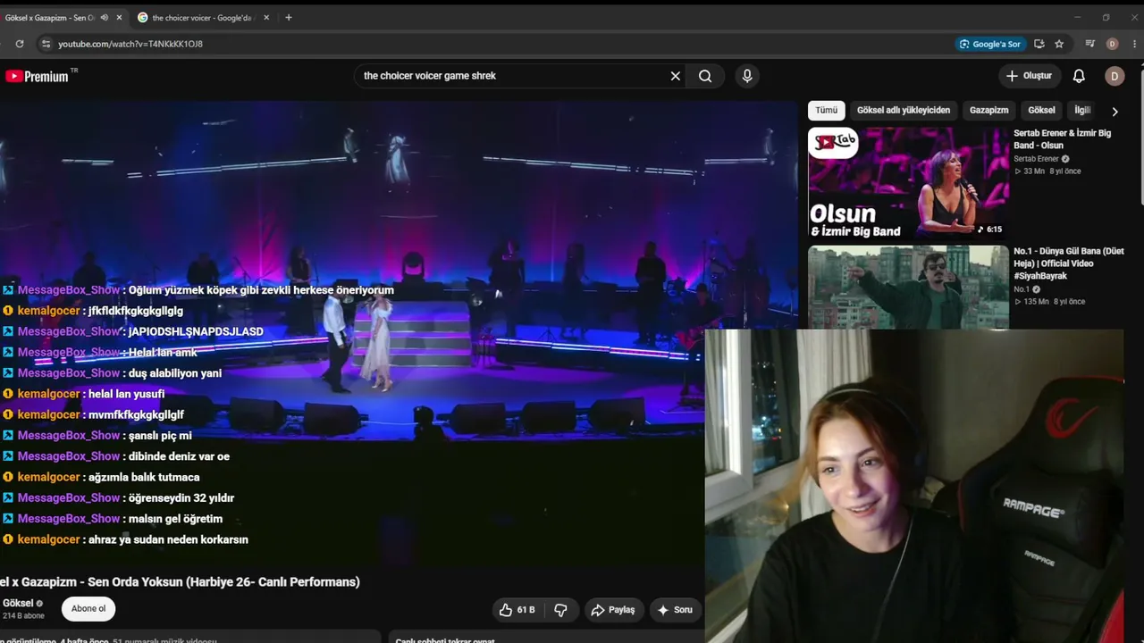The width and height of the screenshot is (1144, 643).
Task: Clear the YouTube search query
Action: (676, 76)
